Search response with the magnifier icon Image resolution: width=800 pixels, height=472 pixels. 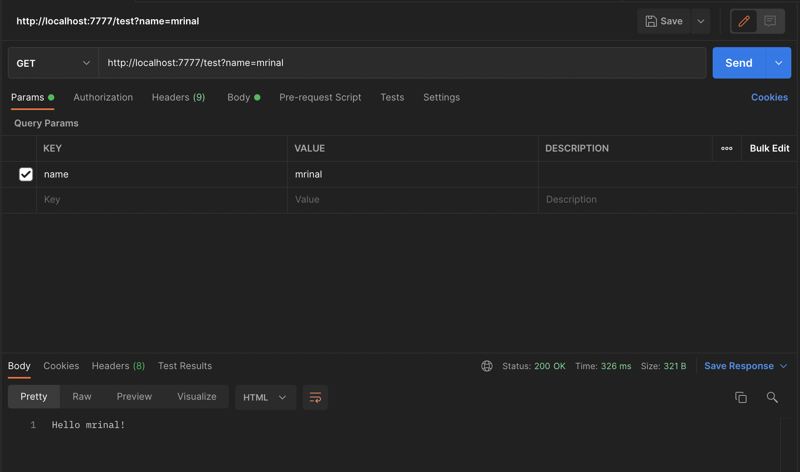pos(772,397)
